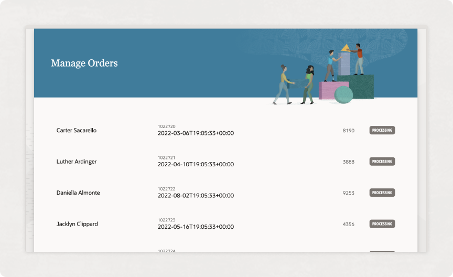Screen dimensions: 453x277
Task: Click Jacklyn Clippard's Processing status tag
Action: click(x=382, y=224)
